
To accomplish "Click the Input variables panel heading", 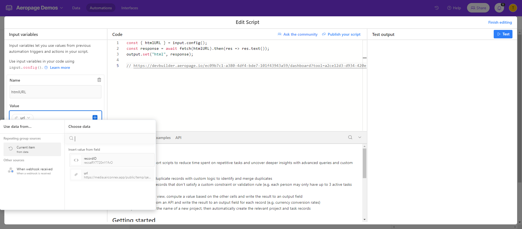I will click(23, 34).
